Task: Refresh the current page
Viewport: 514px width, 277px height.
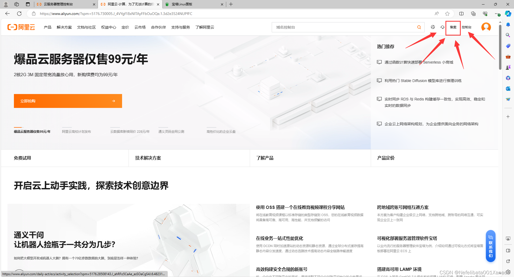Action: [19, 14]
